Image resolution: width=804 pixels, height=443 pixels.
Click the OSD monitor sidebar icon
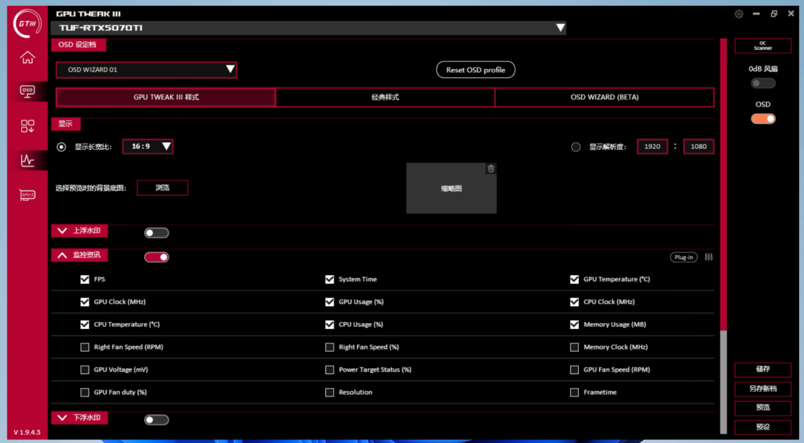click(27, 91)
